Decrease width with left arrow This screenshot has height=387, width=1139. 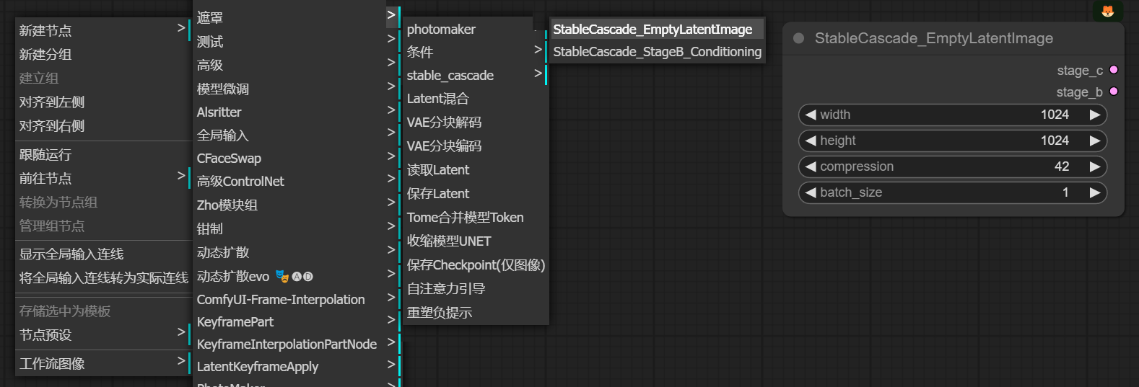coord(810,115)
